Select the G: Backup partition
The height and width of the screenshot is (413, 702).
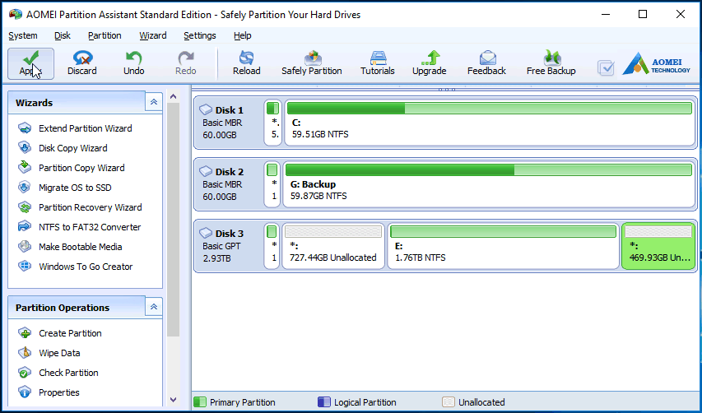coord(489,184)
